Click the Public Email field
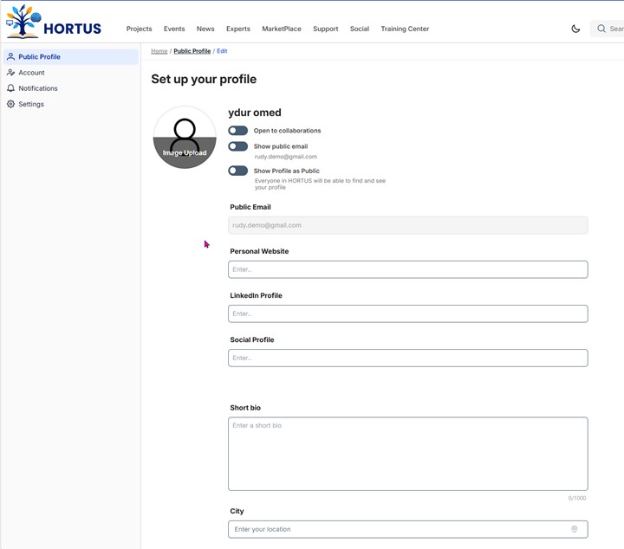This screenshot has width=624, height=549. click(408, 225)
